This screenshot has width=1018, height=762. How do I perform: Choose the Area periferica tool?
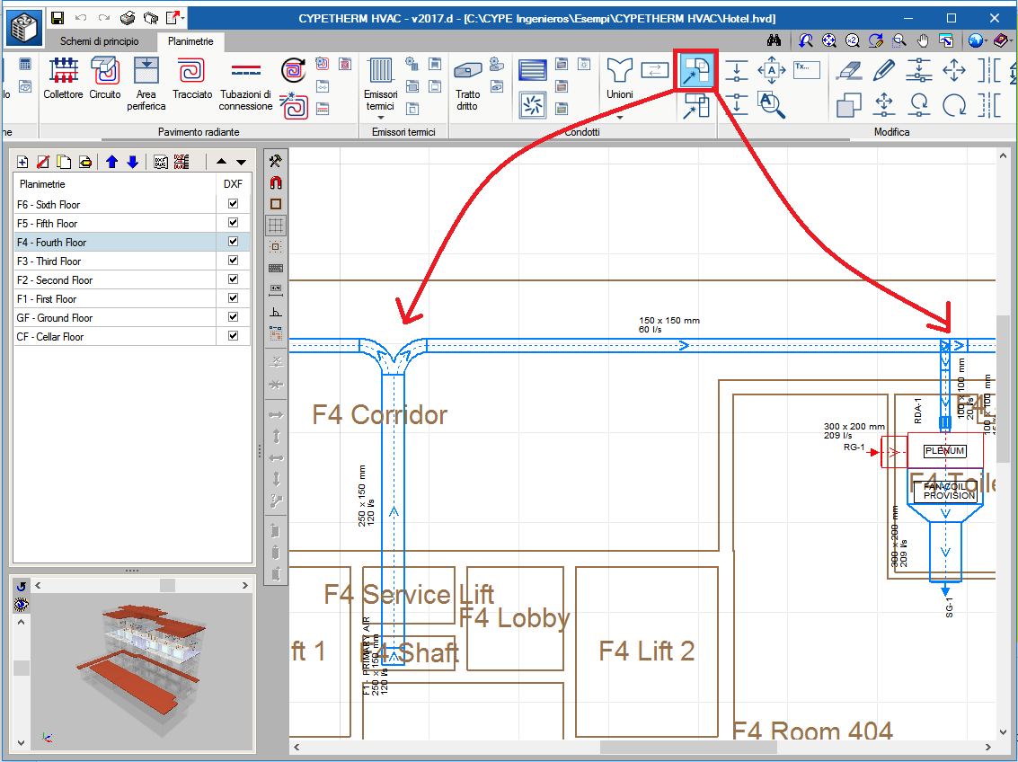[x=146, y=83]
